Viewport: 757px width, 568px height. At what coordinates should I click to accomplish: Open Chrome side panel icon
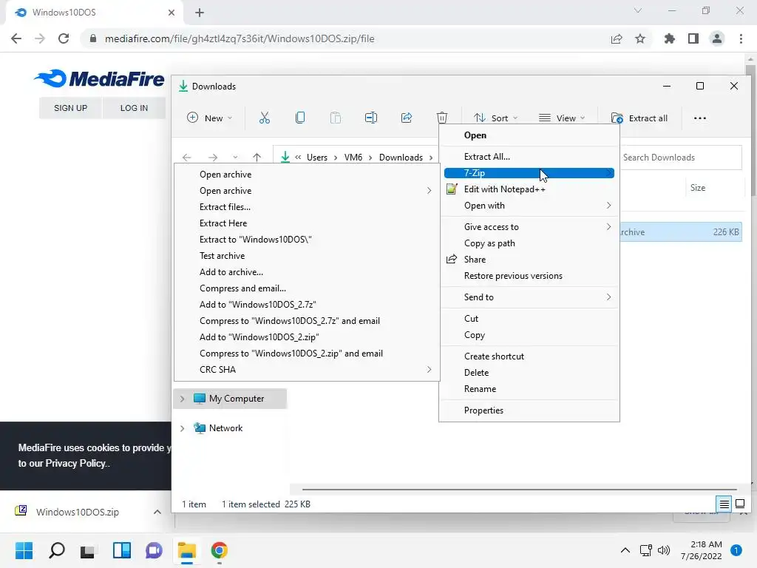pos(693,38)
